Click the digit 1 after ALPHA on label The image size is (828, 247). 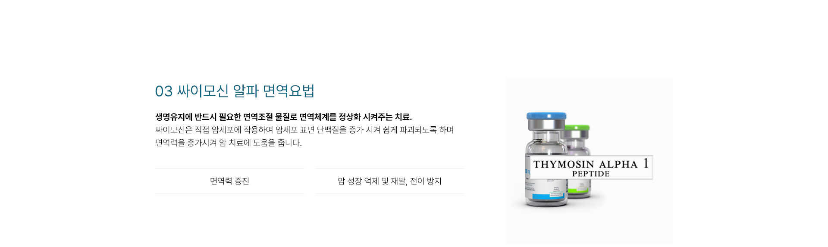[646, 163]
